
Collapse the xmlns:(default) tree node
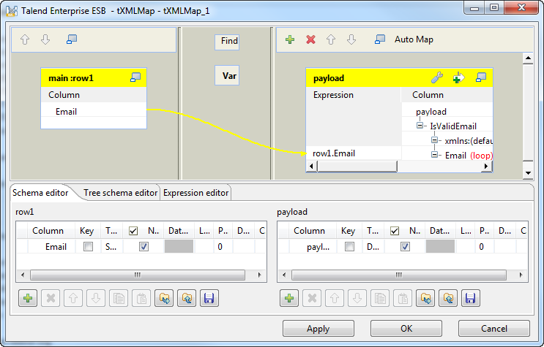(434, 140)
